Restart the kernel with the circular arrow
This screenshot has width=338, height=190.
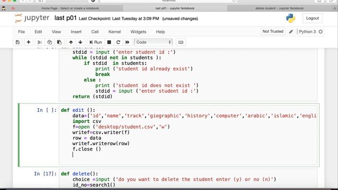118,42
